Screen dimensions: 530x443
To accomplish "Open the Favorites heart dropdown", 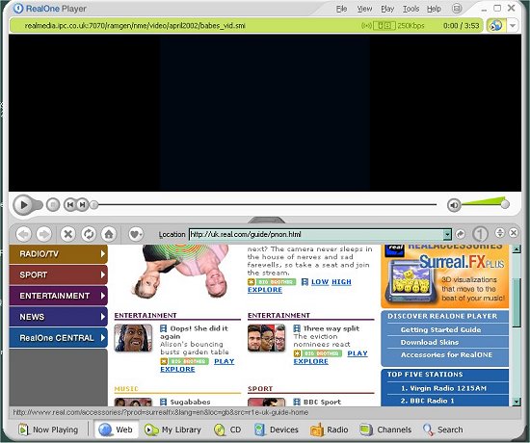I will (x=136, y=234).
